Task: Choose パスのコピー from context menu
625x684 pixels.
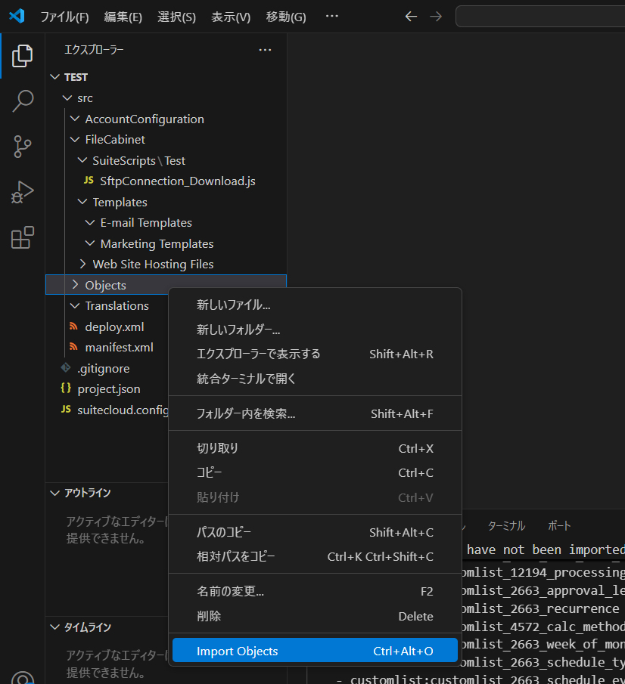Action: point(315,532)
